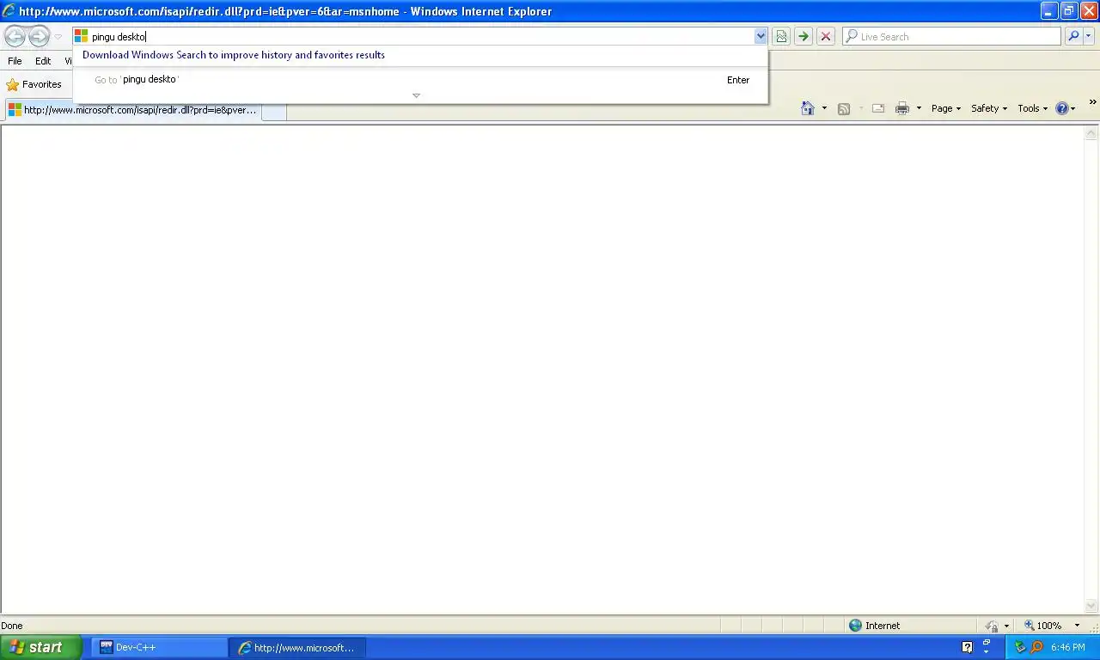Open the search provider dropdown arrow
Screen dimensions: 1100x660
[1089, 36]
